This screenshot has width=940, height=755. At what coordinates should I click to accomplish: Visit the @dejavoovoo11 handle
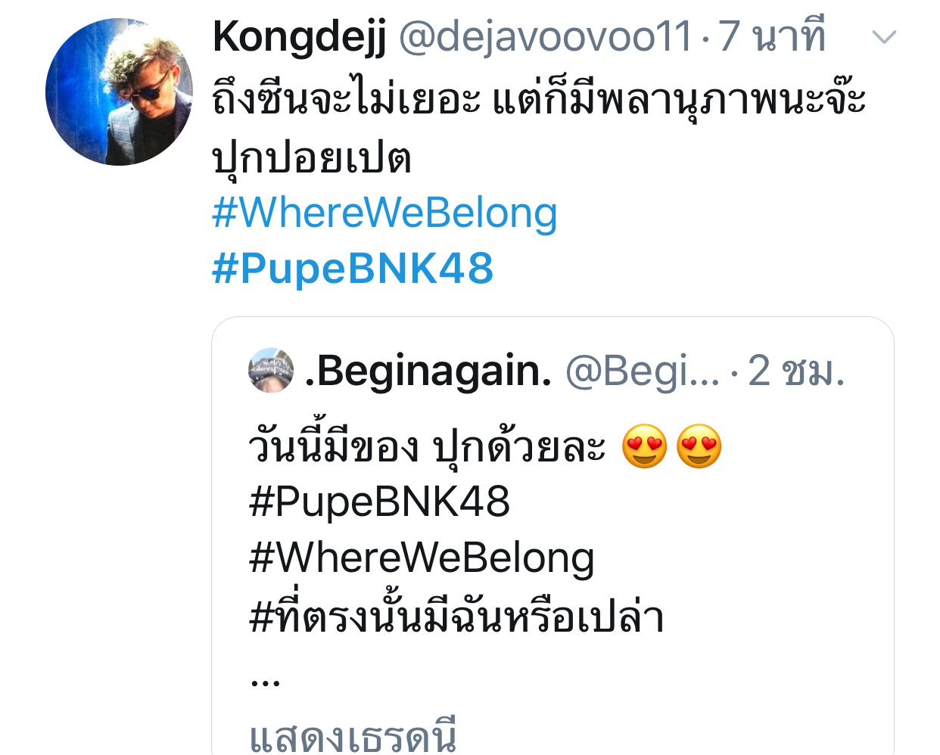[545, 36]
